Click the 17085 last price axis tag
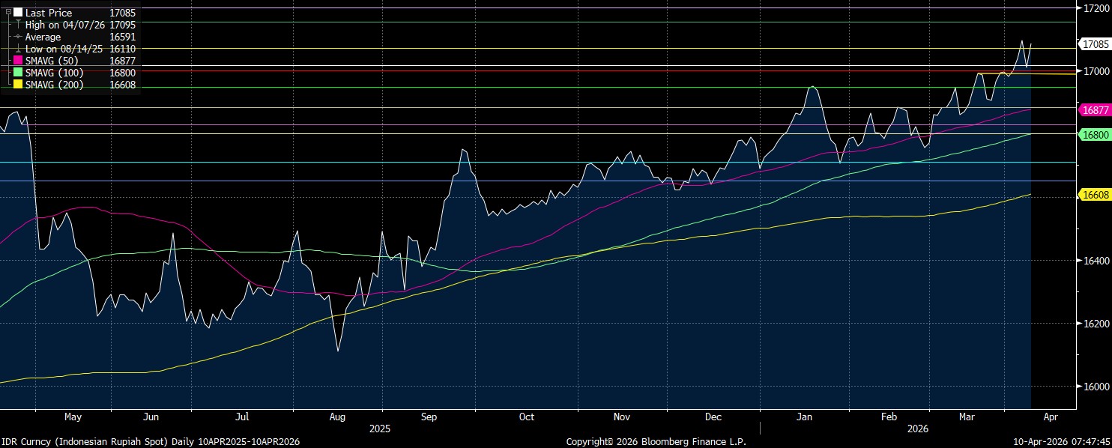Image resolution: width=1112 pixels, height=448 pixels. 1093,44
